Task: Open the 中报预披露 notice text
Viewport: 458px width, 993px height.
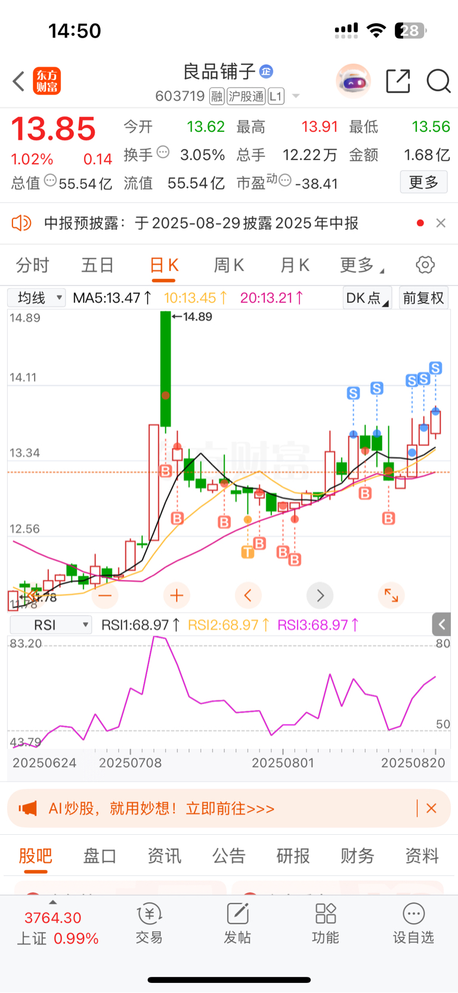Action: pos(201,223)
